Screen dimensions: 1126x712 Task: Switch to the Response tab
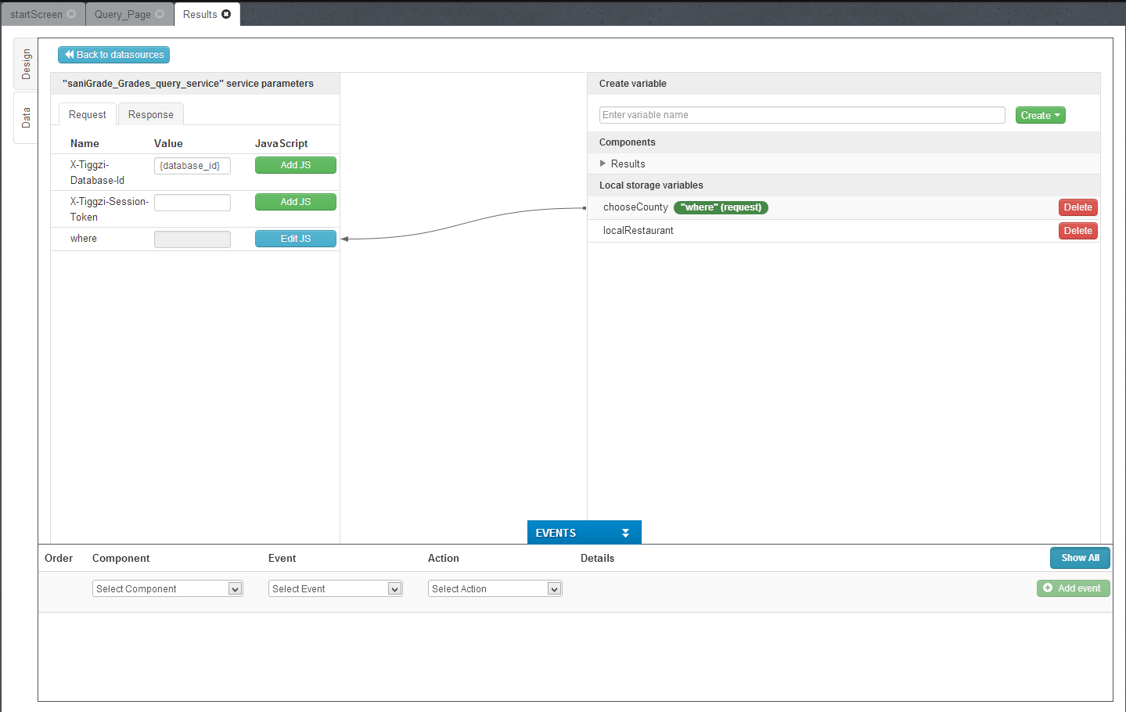pyautogui.click(x=151, y=114)
